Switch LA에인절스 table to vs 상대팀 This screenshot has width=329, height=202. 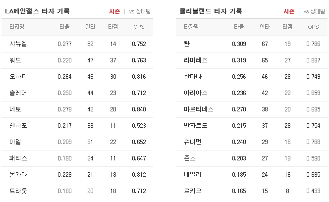point(140,11)
